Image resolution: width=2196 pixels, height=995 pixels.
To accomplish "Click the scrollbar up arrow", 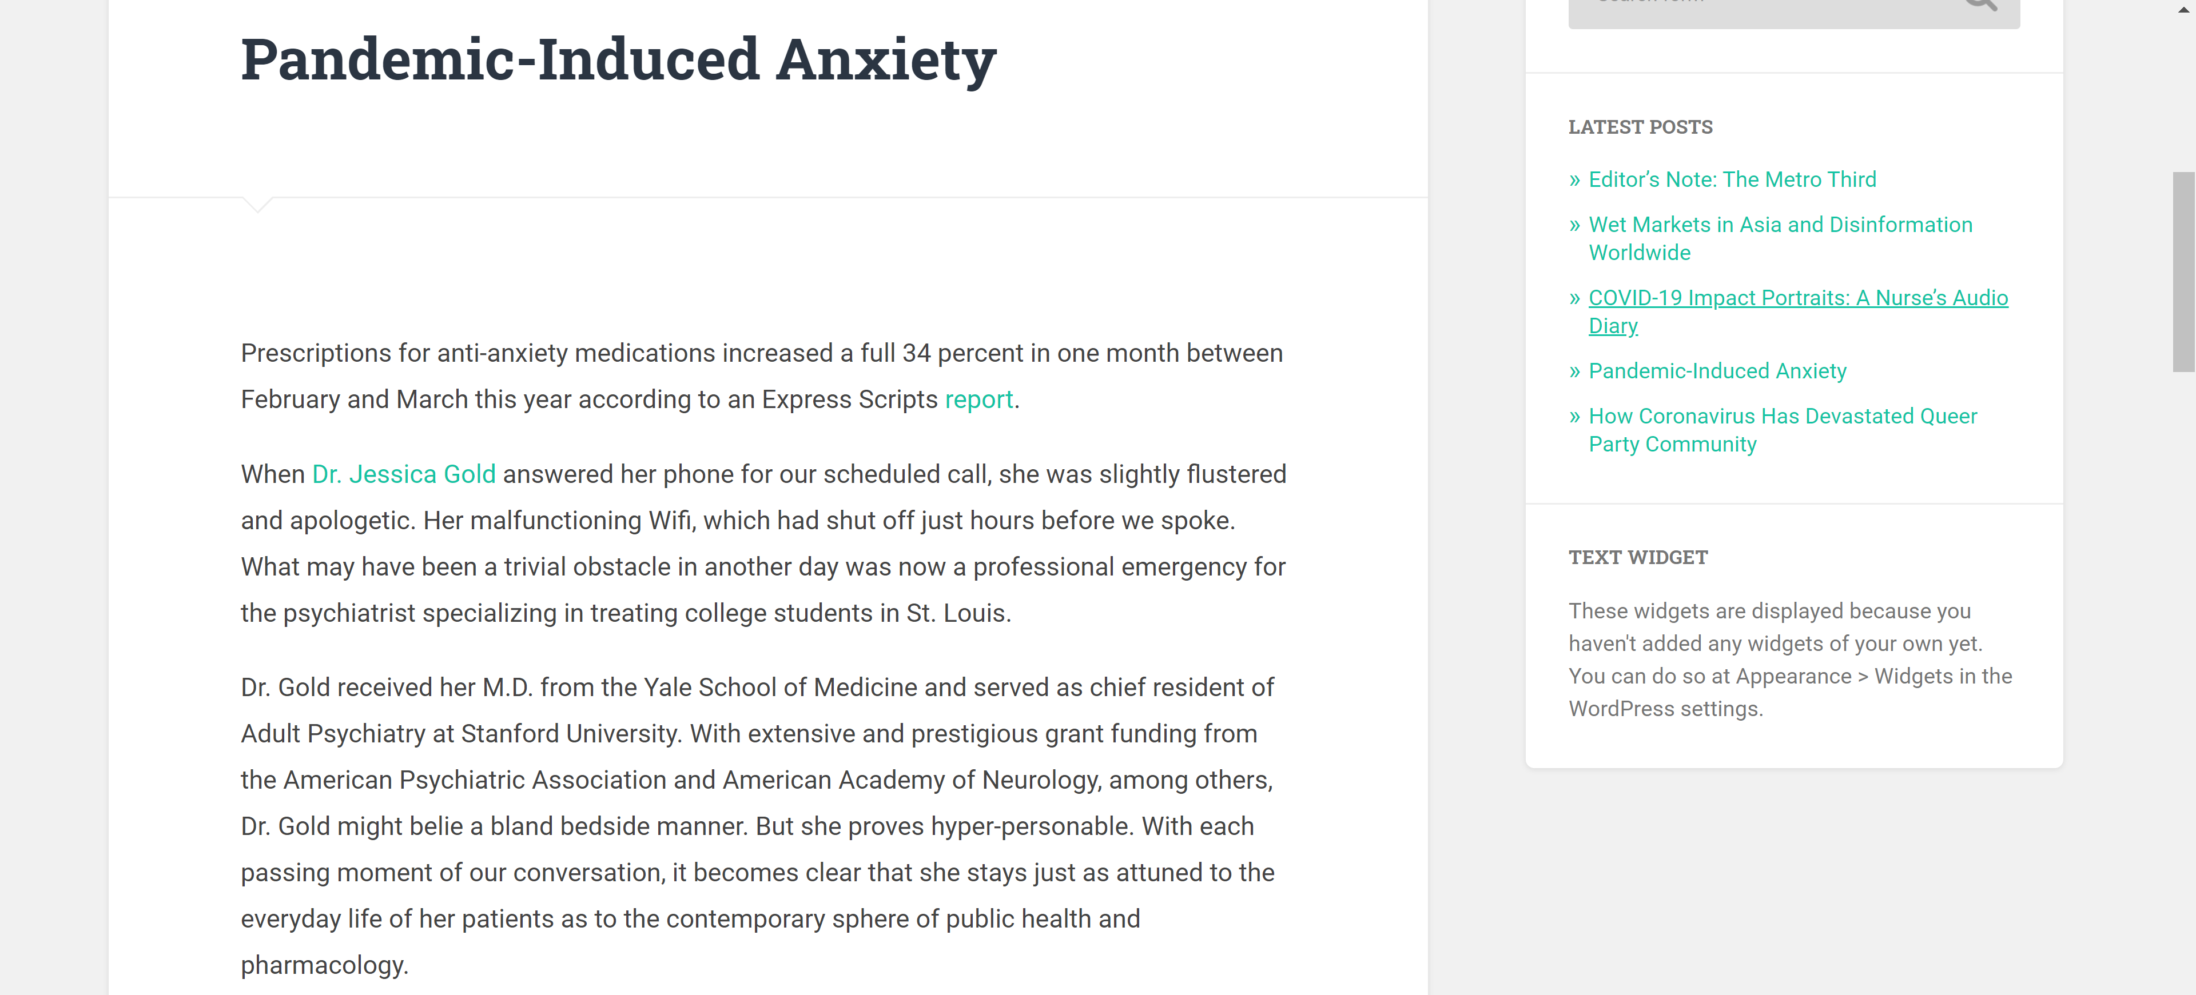I will (2183, 9).
